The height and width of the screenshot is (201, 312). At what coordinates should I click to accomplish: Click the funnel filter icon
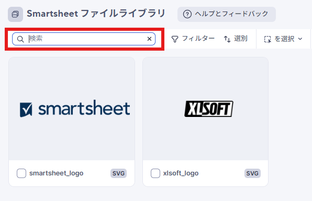click(x=175, y=39)
